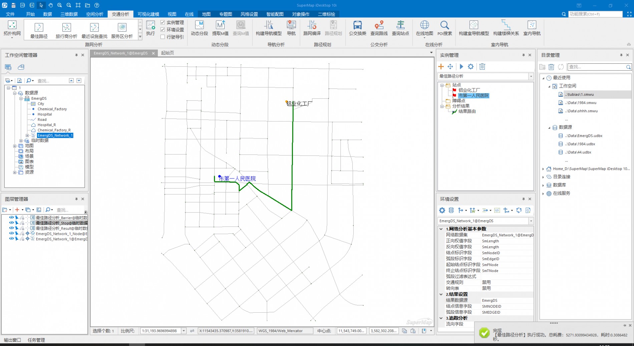Screen dimensions: 634x346
Task: Select the 最佳路径 best path analysis
Action: pyautogui.click(x=39, y=30)
